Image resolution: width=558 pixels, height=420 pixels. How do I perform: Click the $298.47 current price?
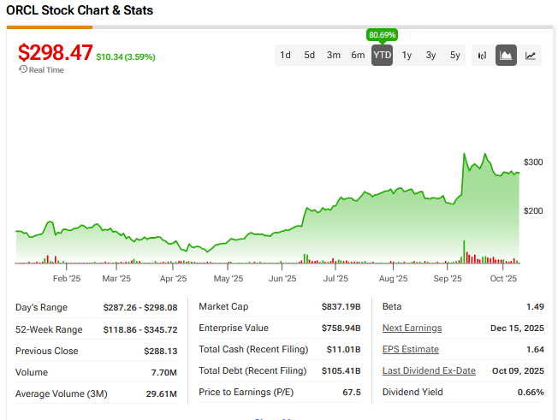(x=56, y=52)
